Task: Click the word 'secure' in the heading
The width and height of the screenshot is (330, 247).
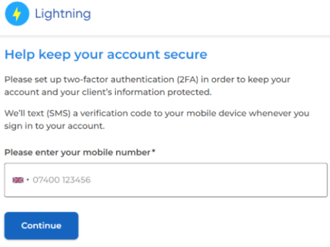Action: coord(185,55)
